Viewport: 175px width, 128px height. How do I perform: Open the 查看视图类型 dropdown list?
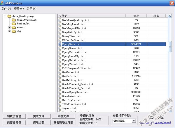coord(134,121)
